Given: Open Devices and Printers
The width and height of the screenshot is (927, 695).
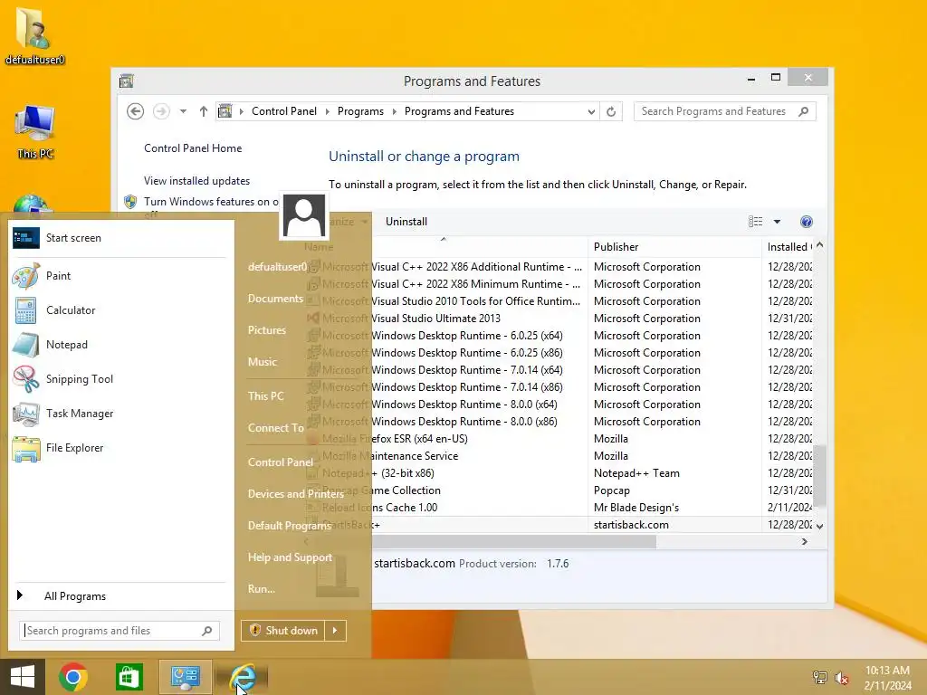Looking at the screenshot, I should [296, 494].
